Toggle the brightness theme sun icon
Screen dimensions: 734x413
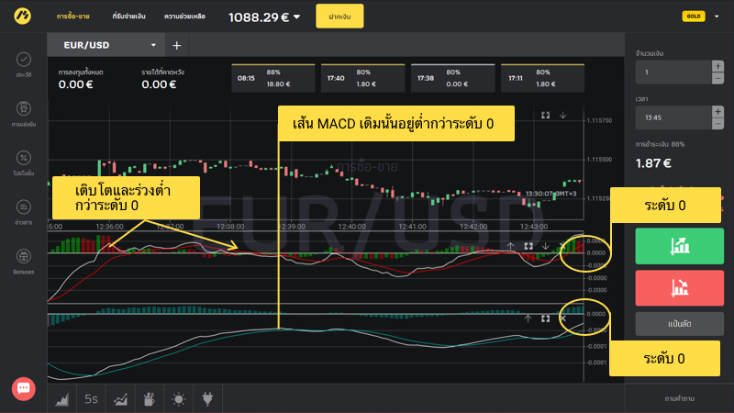(x=177, y=399)
